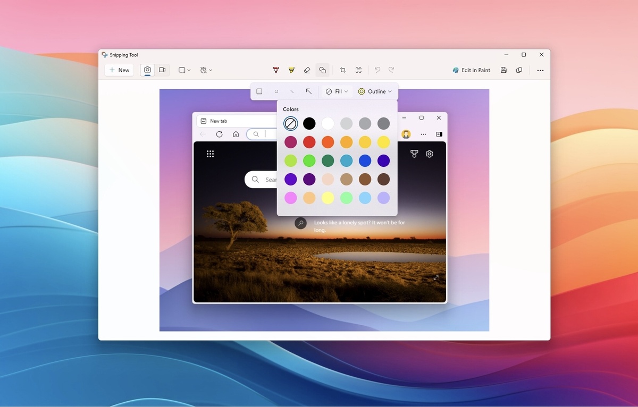The image size is (638, 407).
Task: Click the apps grid icon on new tab page
Action: coord(210,154)
